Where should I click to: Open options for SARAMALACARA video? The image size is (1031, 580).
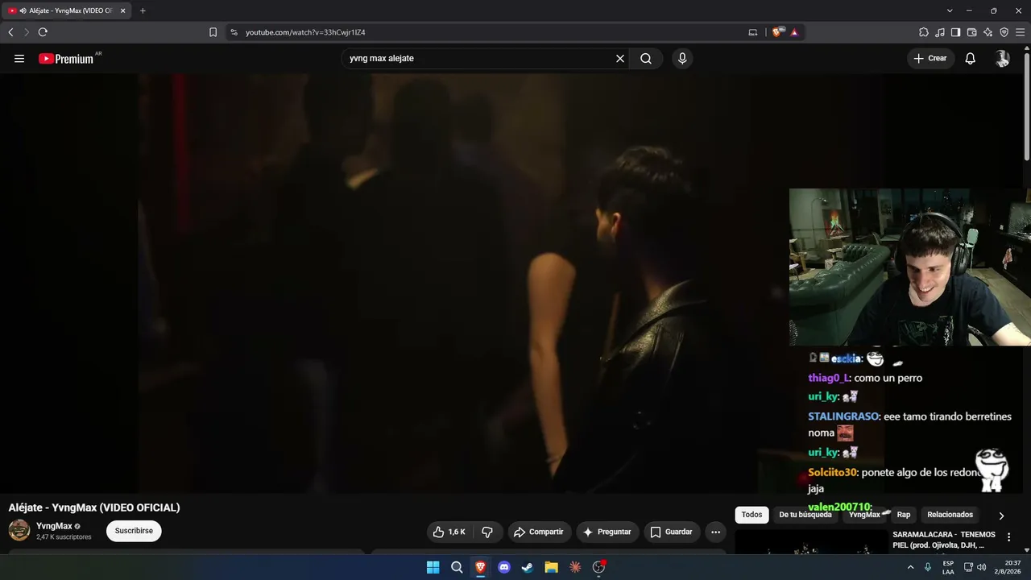coord(1008,537)
